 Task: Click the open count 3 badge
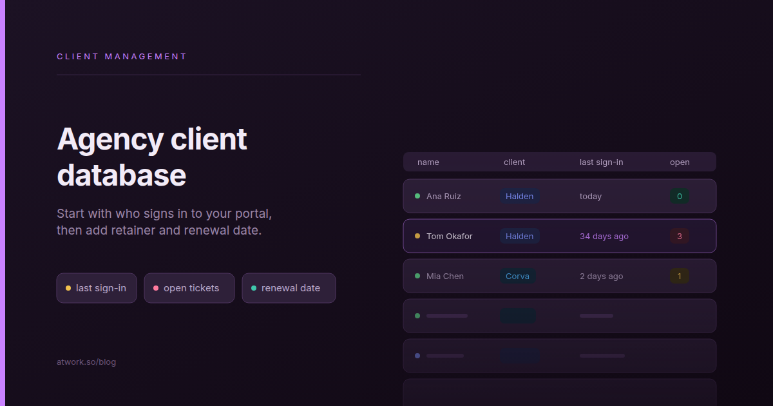click(x=680, y=237)
